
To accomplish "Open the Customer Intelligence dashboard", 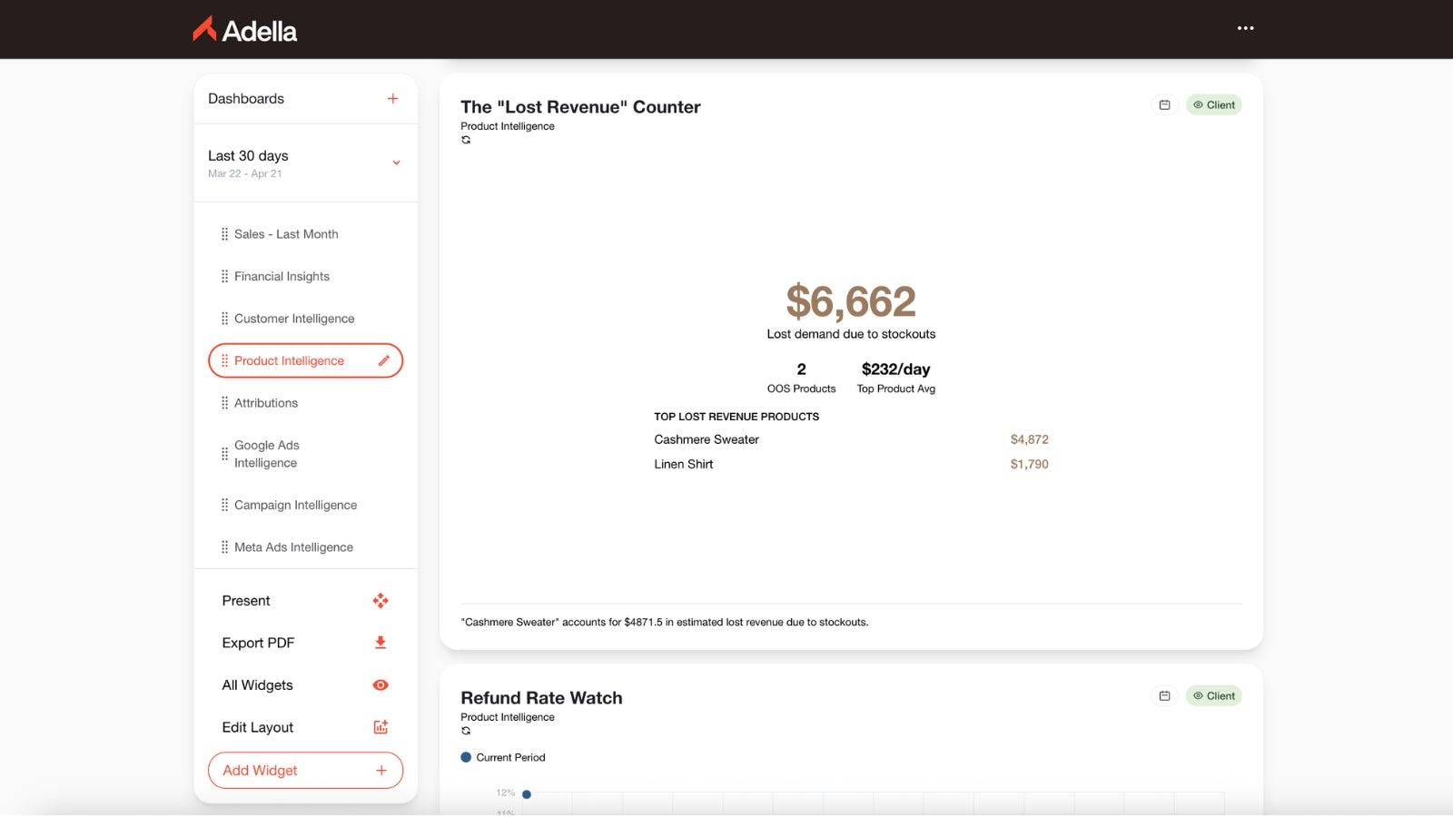I will [x=294, y=319].
